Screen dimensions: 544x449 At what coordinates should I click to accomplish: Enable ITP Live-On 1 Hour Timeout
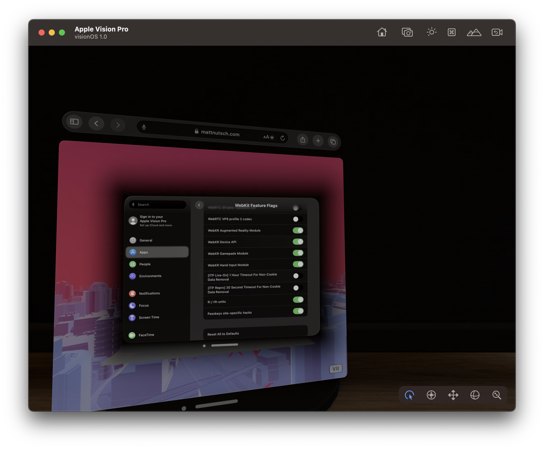pyautogui.click(x=298, y=276)
